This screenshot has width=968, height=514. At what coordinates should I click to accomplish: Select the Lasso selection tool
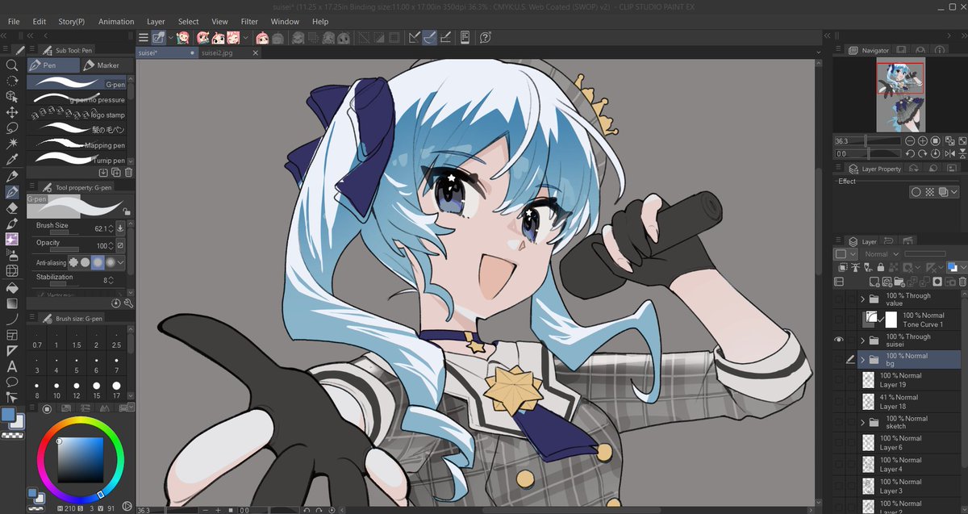point(12,128)
